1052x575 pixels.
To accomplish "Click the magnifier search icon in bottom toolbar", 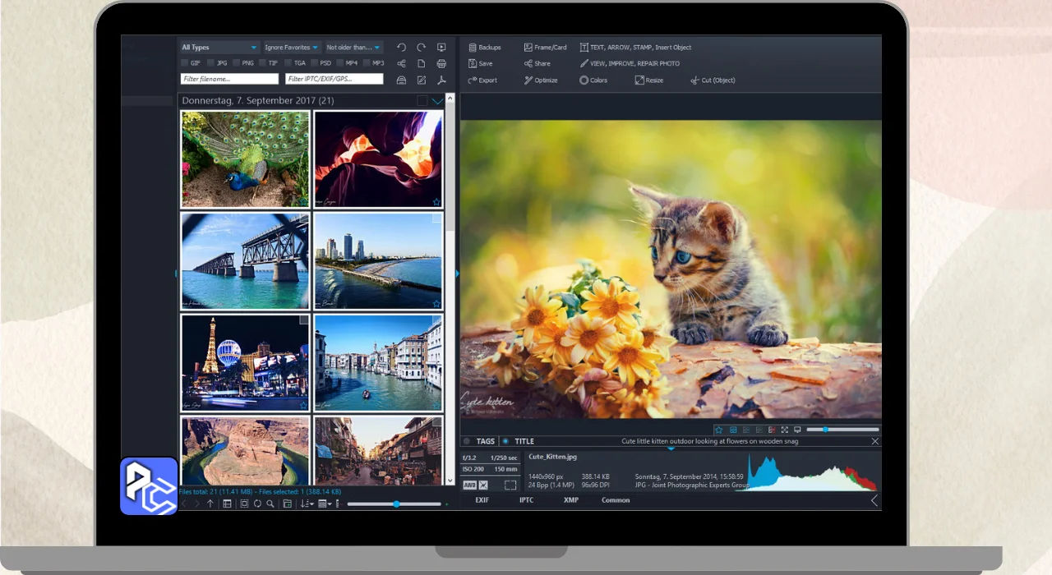I will [270, 504].
